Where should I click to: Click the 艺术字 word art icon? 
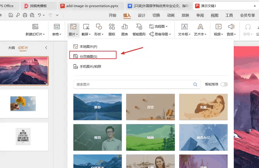coord(200,27)
